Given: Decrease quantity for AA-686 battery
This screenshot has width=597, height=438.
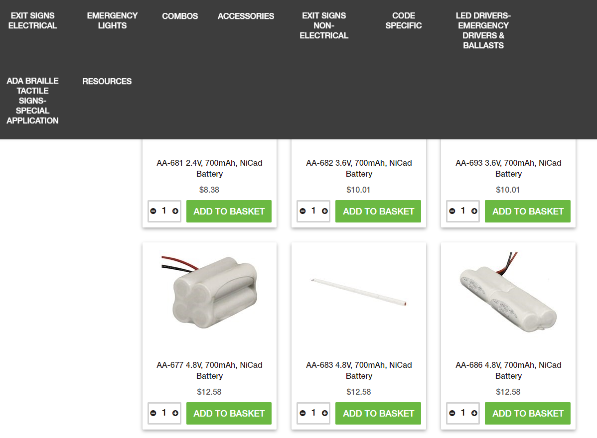Looking at the screenshot, I should coord(452,413).
